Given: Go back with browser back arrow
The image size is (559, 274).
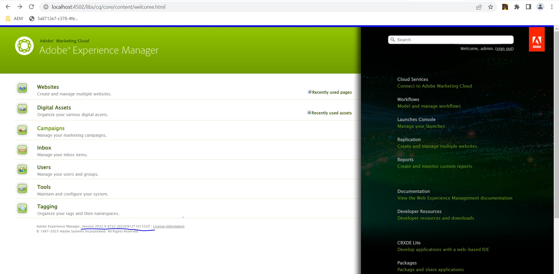Looking at the screenshot, I should pyautogui.click(x=8, y=7).
